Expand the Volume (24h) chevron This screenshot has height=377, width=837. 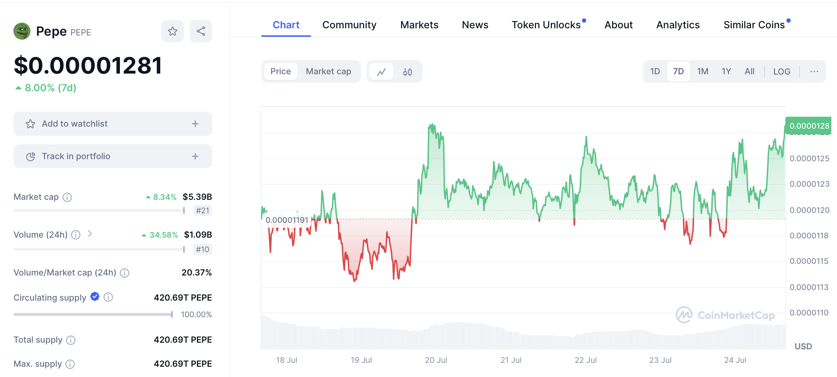click(90, 233)
